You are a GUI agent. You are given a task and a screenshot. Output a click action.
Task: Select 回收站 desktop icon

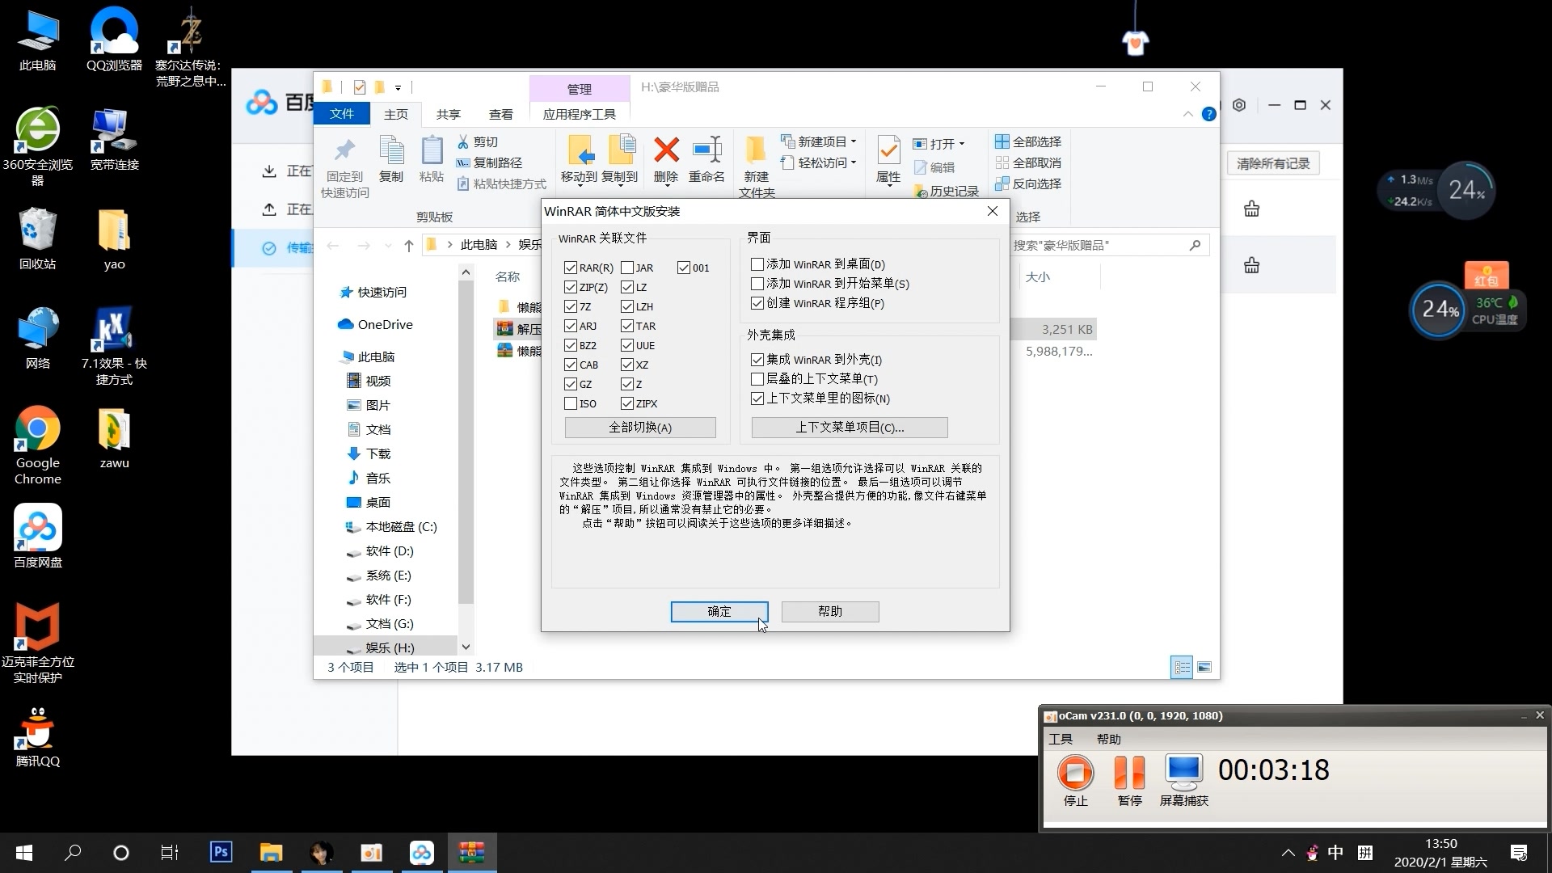point(37,239)
